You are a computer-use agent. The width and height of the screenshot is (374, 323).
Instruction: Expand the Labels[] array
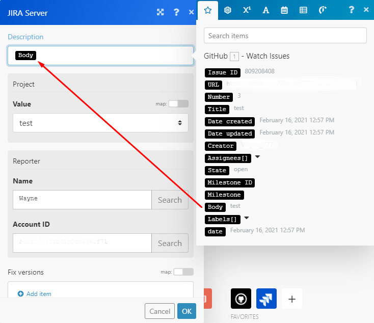click(247, 218)
